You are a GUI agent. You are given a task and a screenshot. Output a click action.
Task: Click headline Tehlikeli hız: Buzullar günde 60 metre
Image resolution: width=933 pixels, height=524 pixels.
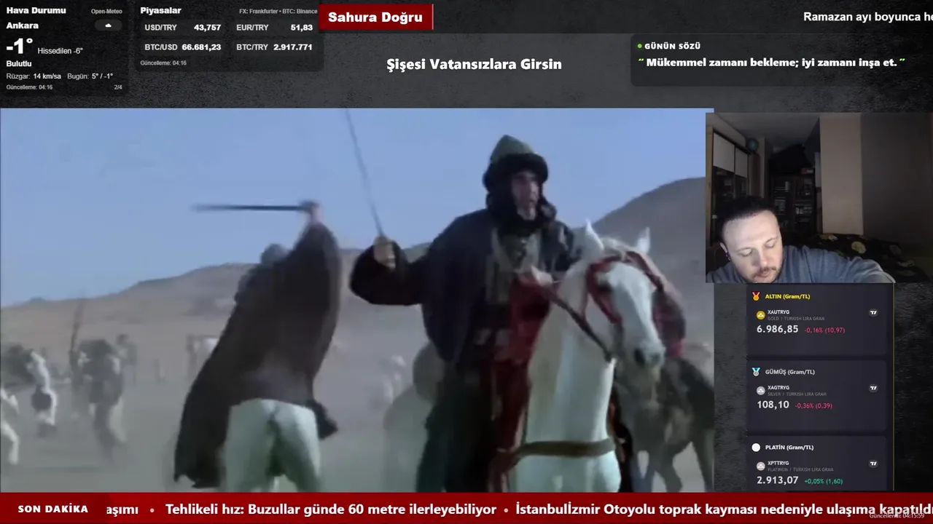(331, 509)
